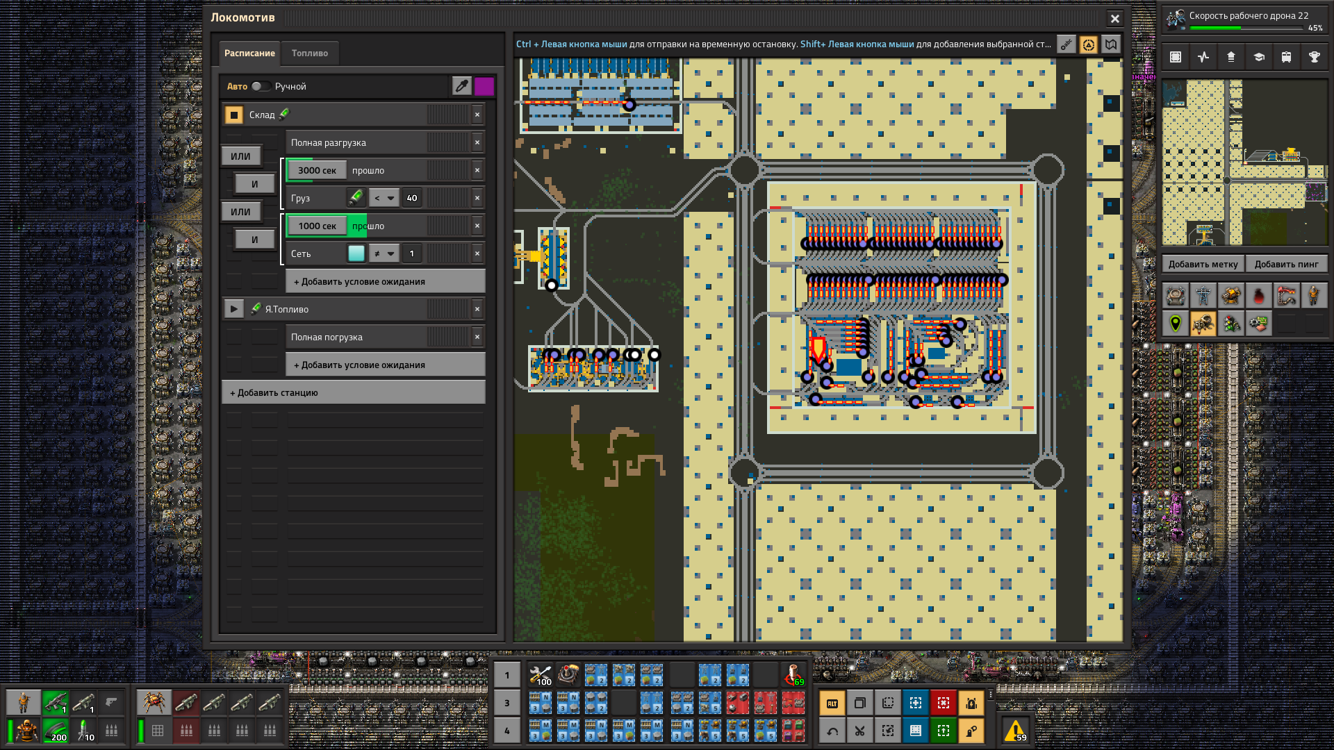Open the achievements trophy icon
1334x750 pixels.
click(x=1315, y=57)
